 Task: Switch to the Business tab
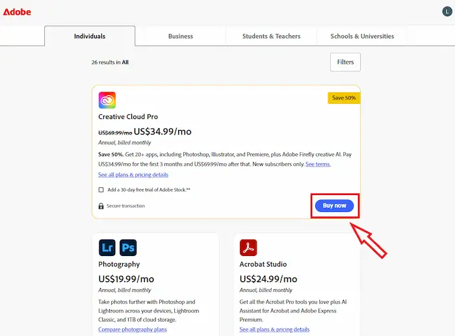(181, 36)
